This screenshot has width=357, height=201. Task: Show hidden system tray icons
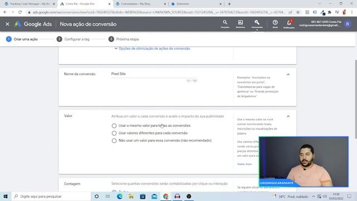pyautogui.click(x=313, y=196)
